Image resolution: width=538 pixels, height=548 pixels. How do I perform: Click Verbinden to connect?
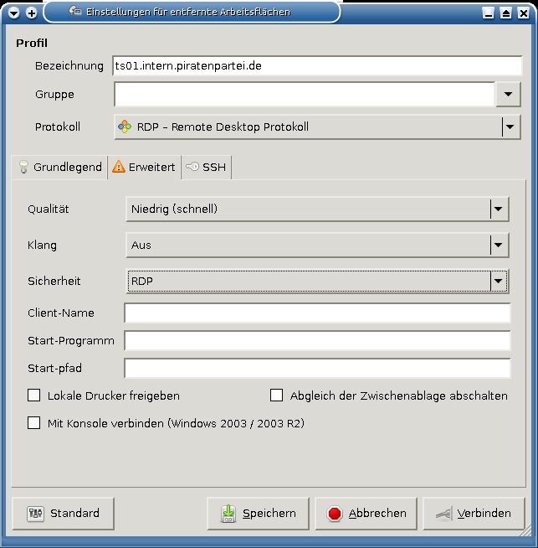(x=474, y=514)
